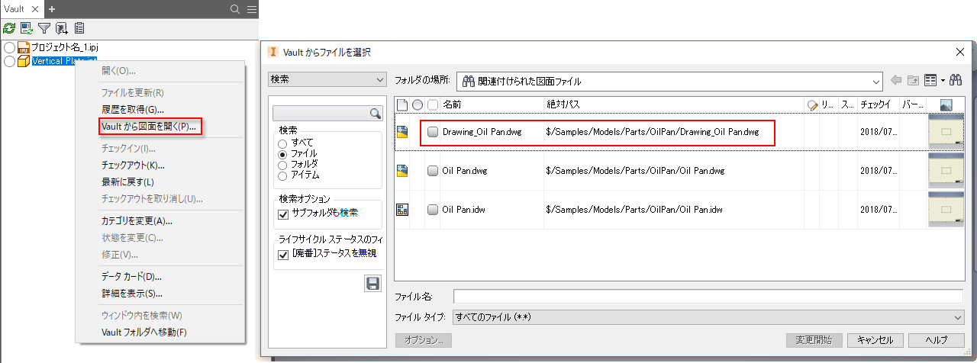Click the オプション... button
The width and height of the screenshot is (977, 363).
[x=424, y=340]
